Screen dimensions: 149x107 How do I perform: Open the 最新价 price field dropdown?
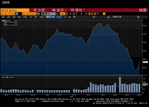click(x=48, y=14)
